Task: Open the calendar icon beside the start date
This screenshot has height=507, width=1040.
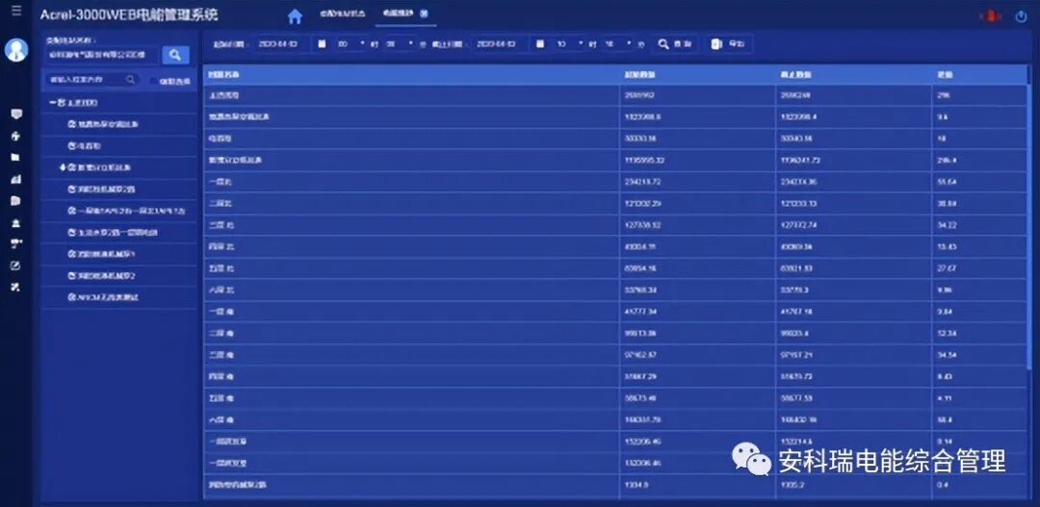Action: (x=321, y=43)
